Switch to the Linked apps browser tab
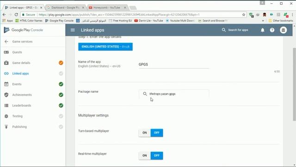296x167 pixels. (23, 7)
